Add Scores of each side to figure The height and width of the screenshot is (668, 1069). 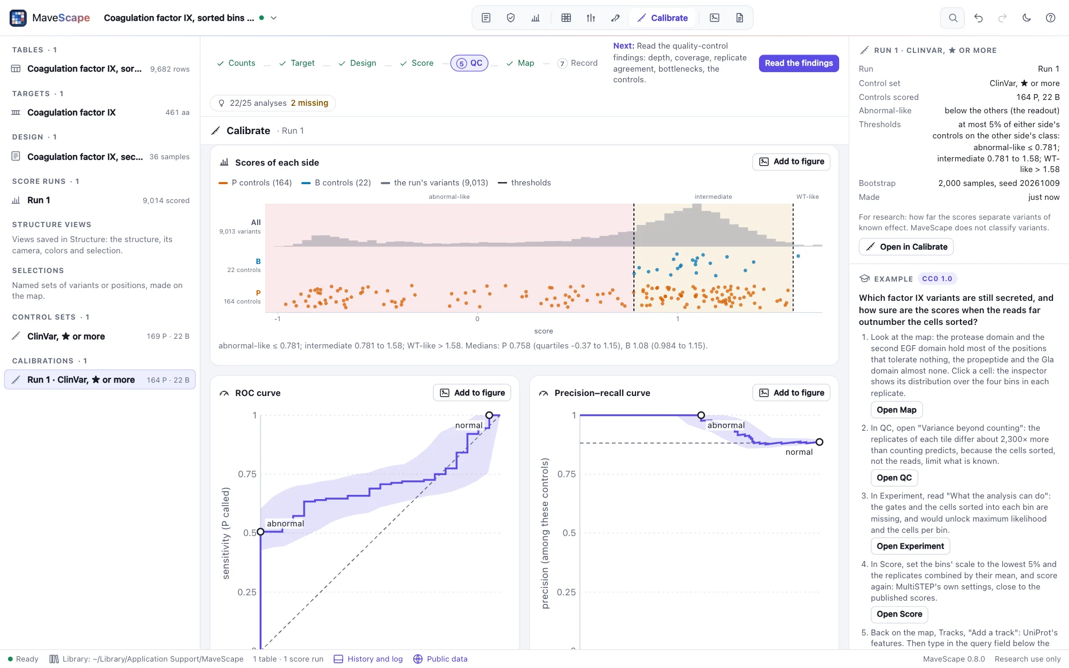pyautogui.click(x=792, y=162)
